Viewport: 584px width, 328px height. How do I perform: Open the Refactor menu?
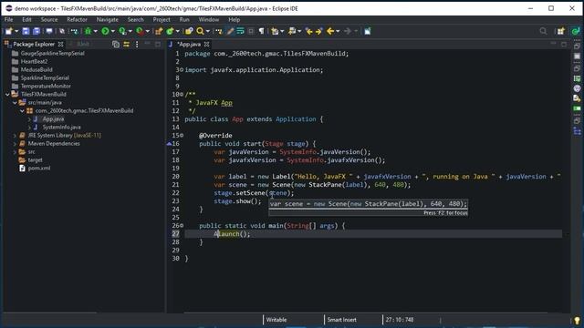point(77,20)
